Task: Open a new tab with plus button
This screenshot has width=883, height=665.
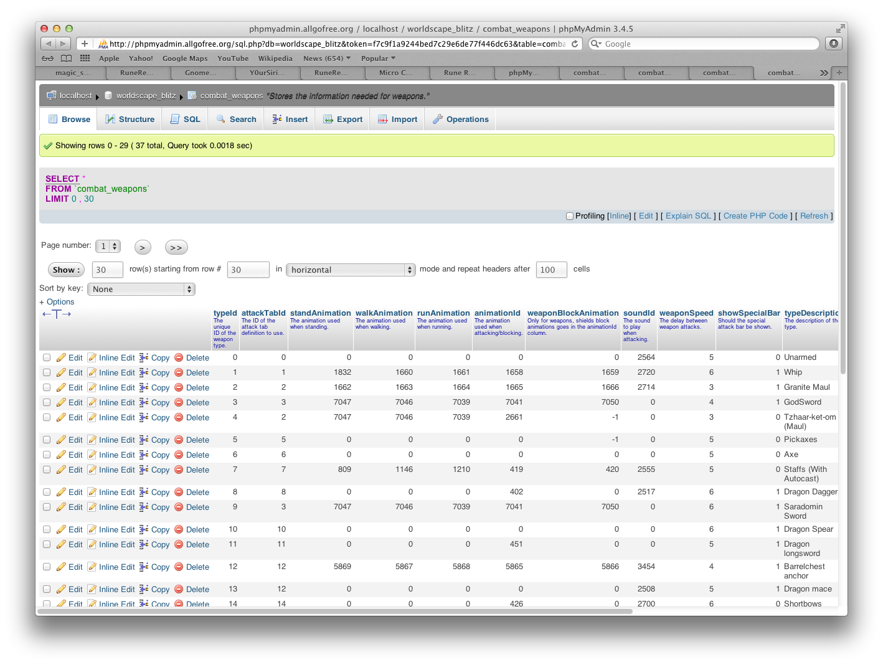Action: [x=839, y=73]
